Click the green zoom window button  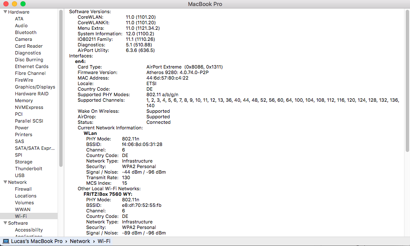[x=23, y=4]
